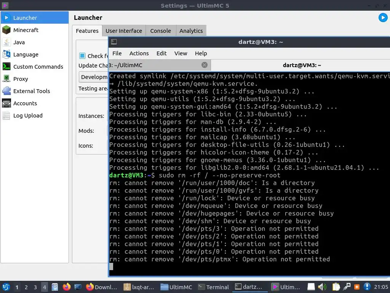Image resolution: width=390 pixels, height=293 pixels.
Task: Open the Development update channel dropdown
Action: (94, 77)
